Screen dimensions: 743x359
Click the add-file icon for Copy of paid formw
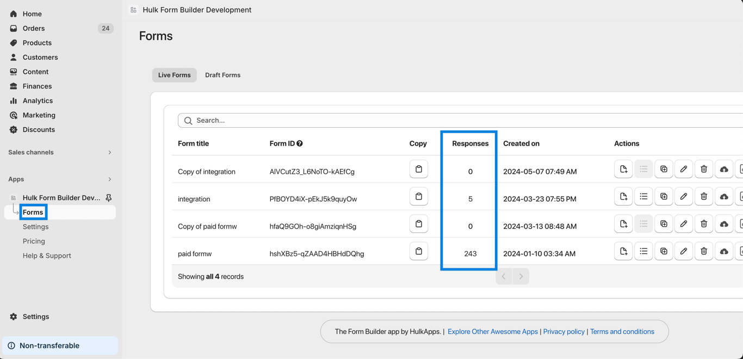623,224
